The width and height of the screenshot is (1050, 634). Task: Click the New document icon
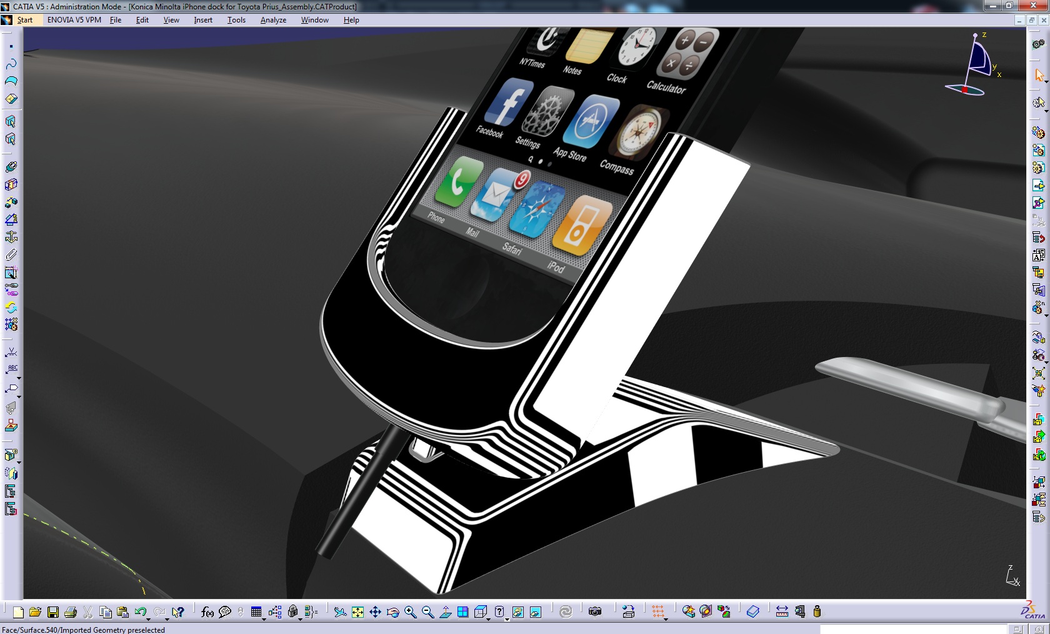coord(18,612)
